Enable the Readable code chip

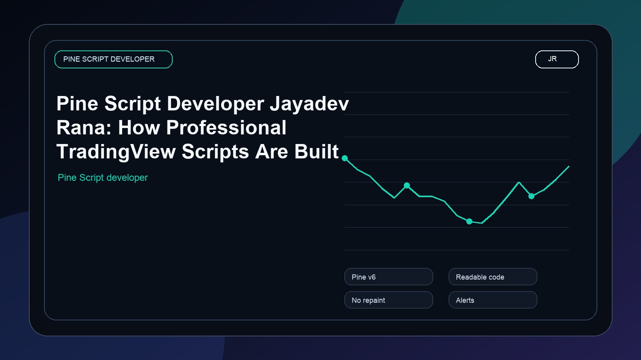pos(492,276)
